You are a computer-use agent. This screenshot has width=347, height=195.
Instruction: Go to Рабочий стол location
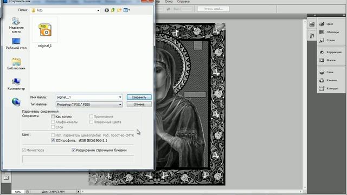tap(16, 44)
